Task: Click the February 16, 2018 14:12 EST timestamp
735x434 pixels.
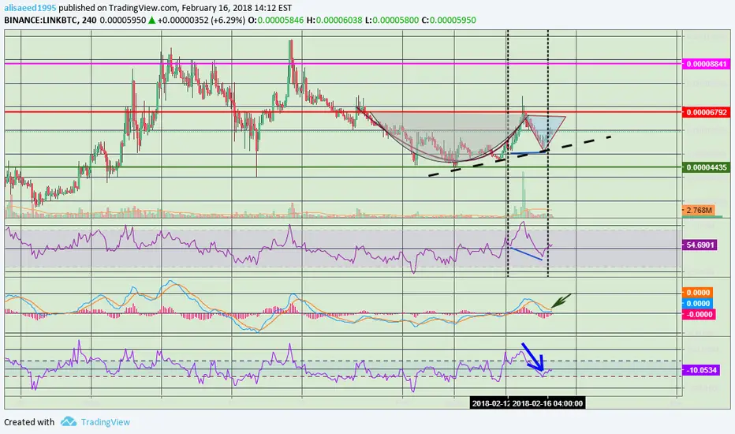Action: coord(237,8)
